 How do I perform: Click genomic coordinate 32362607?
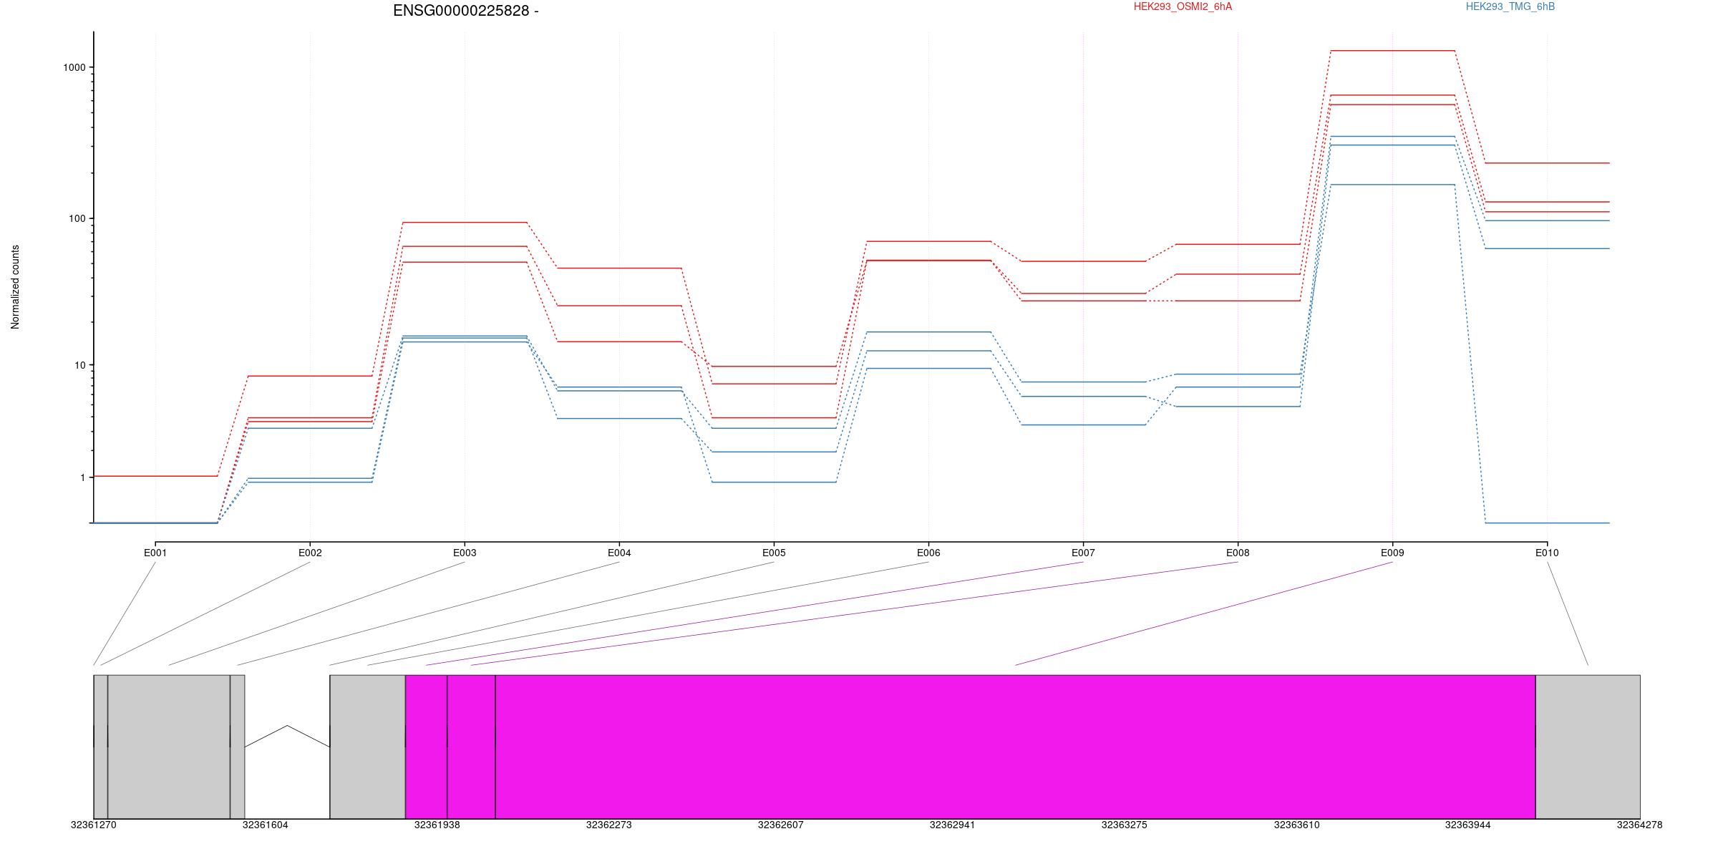780,825
